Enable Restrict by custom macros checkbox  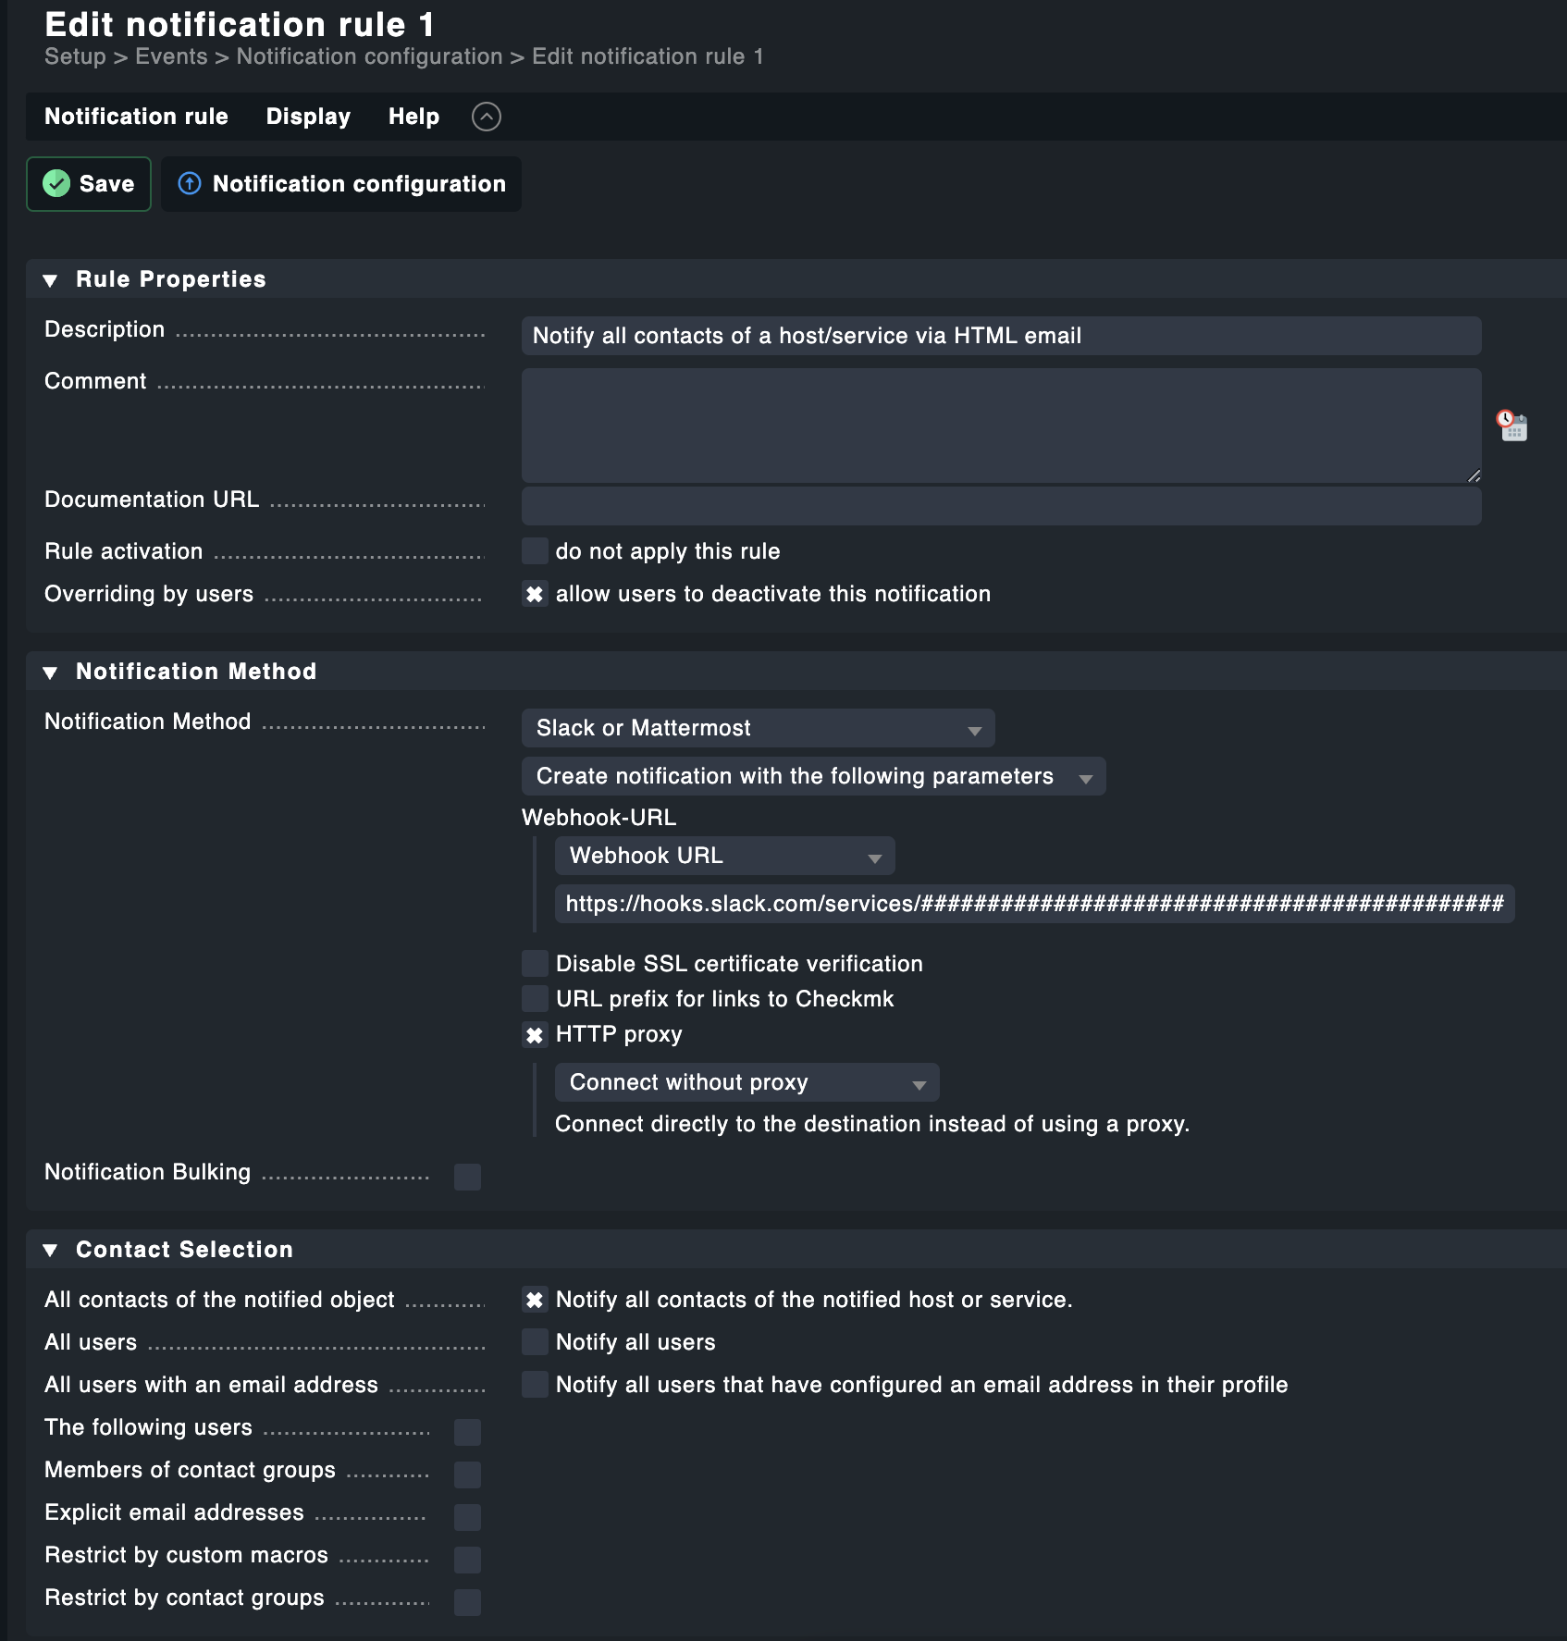tap(467, 1560)
